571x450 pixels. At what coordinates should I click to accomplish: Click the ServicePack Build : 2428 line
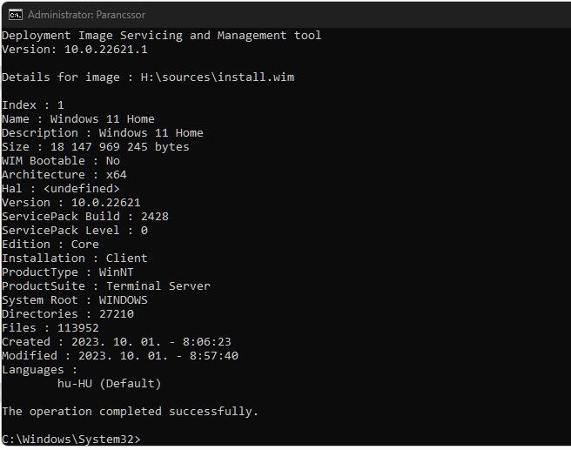pos(85,216)
